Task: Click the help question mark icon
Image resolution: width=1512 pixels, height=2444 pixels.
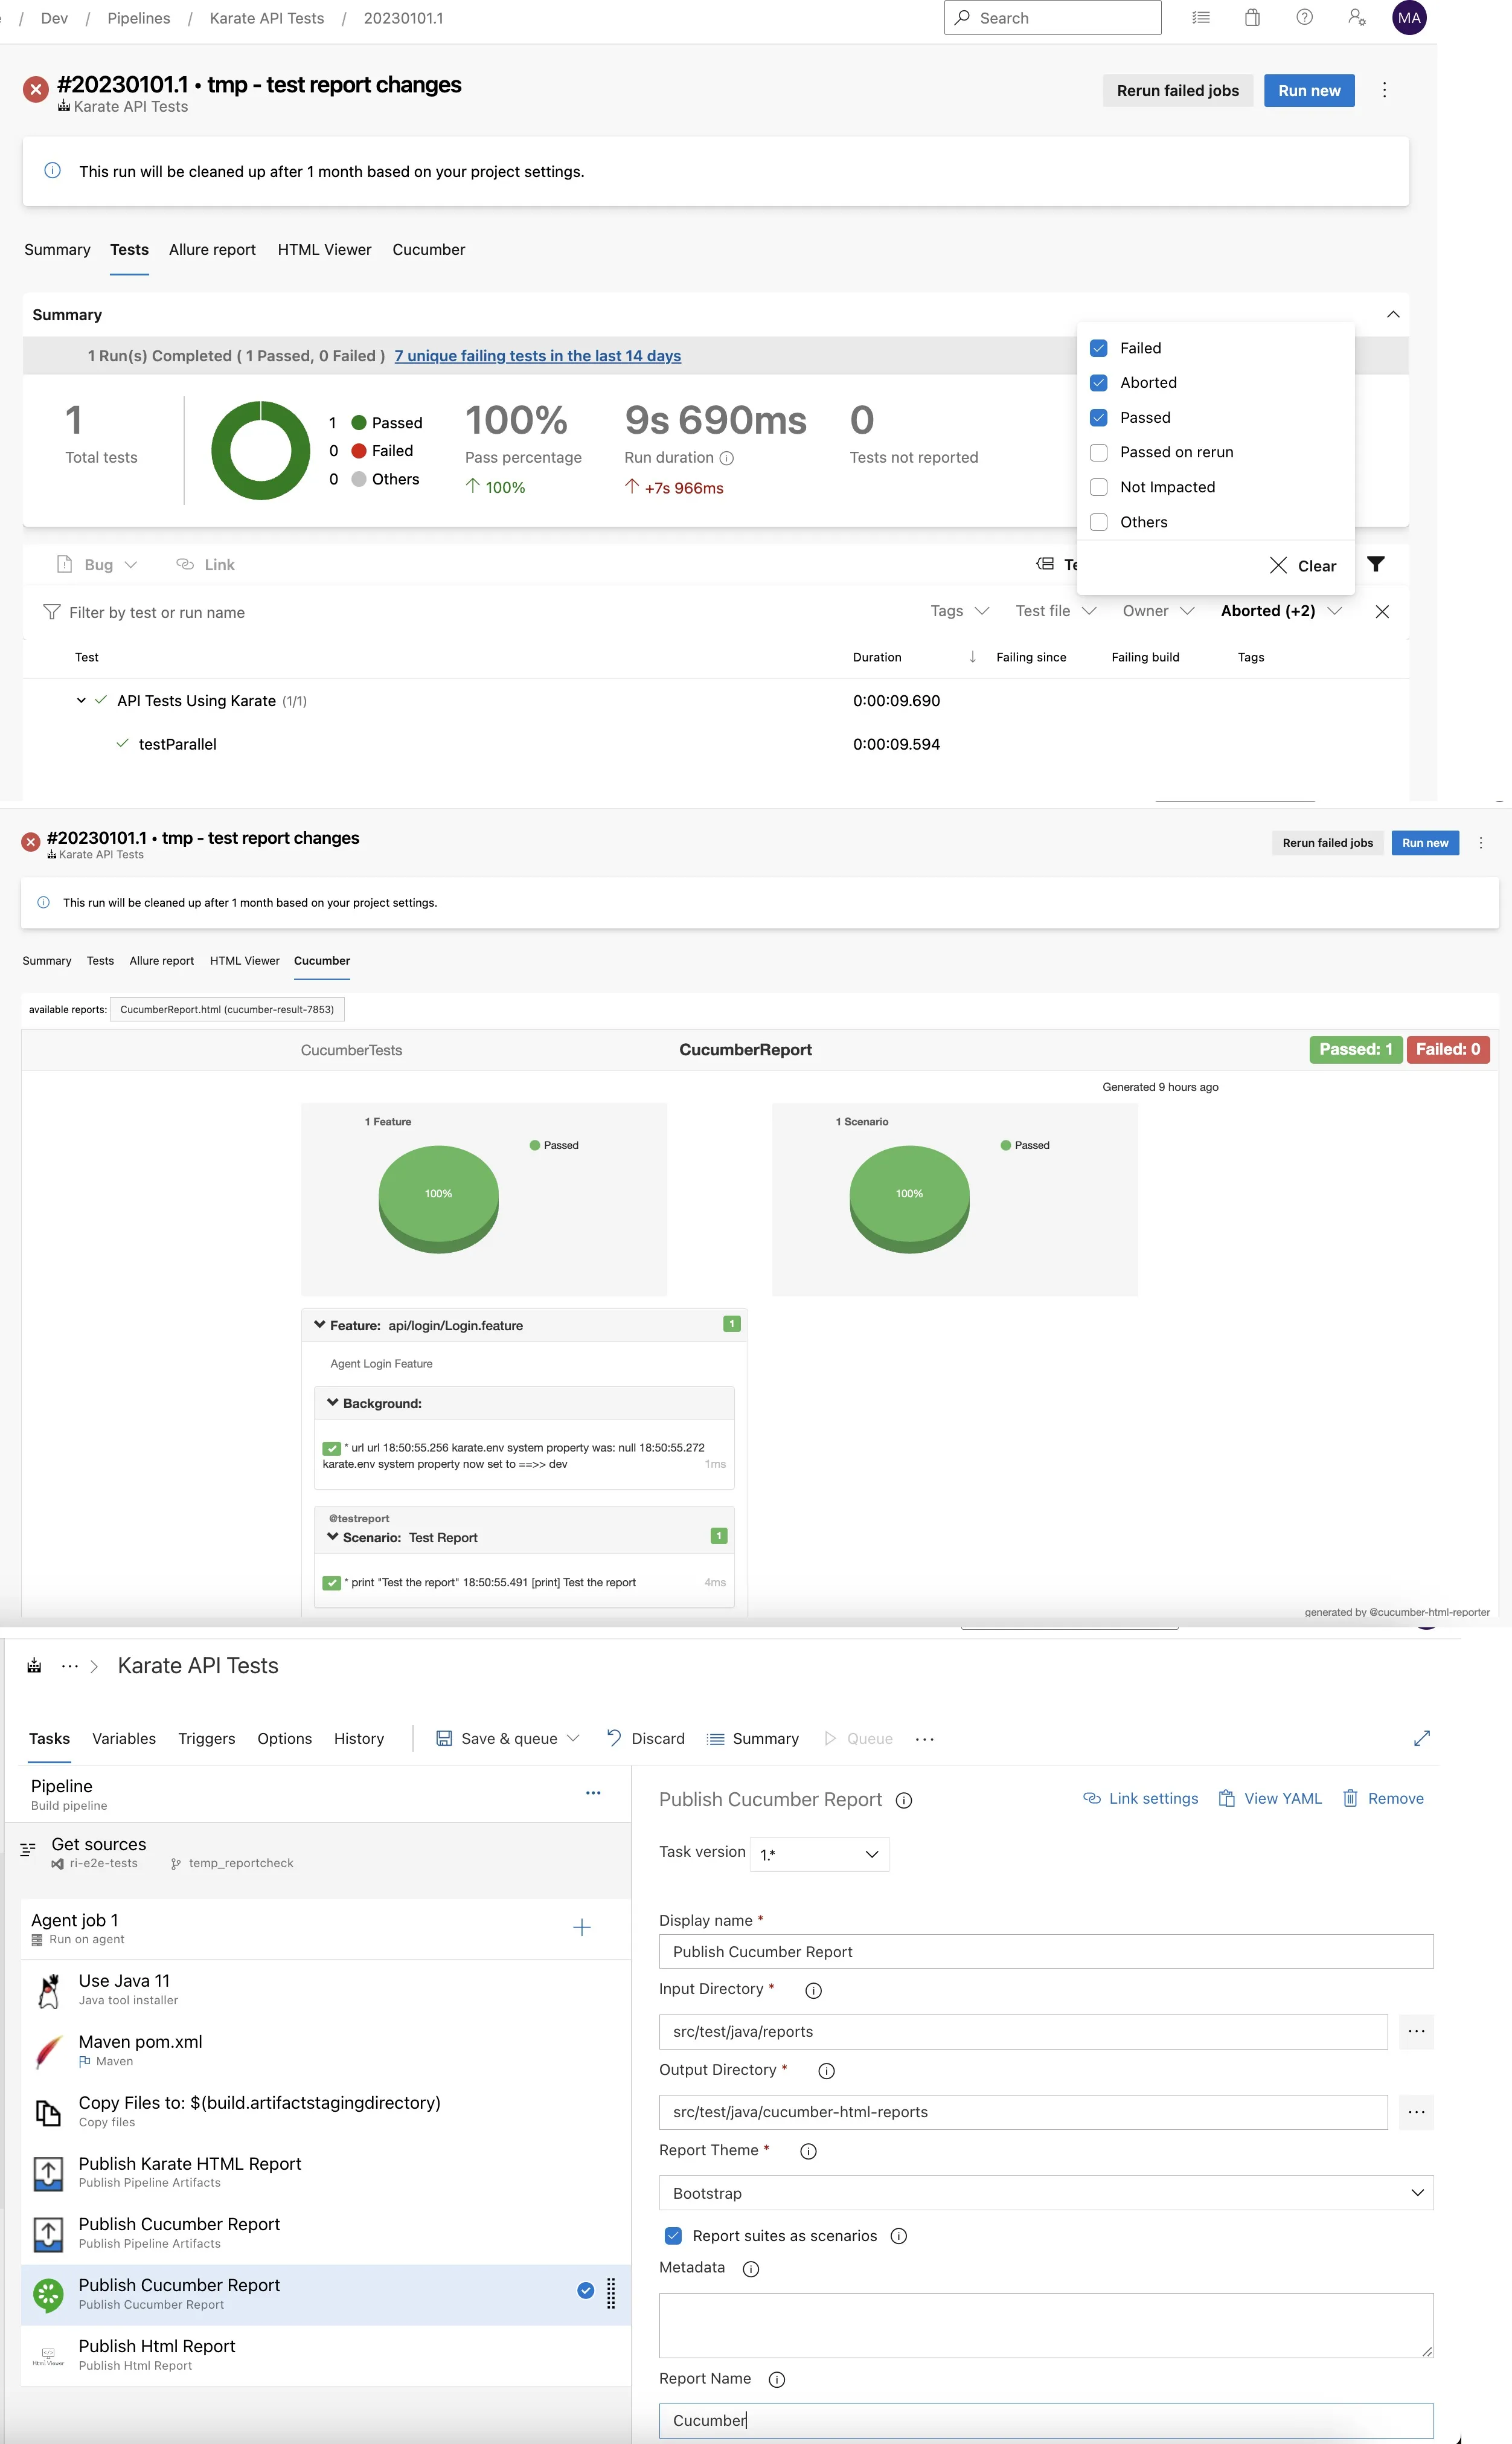Action: [1304, 18]
